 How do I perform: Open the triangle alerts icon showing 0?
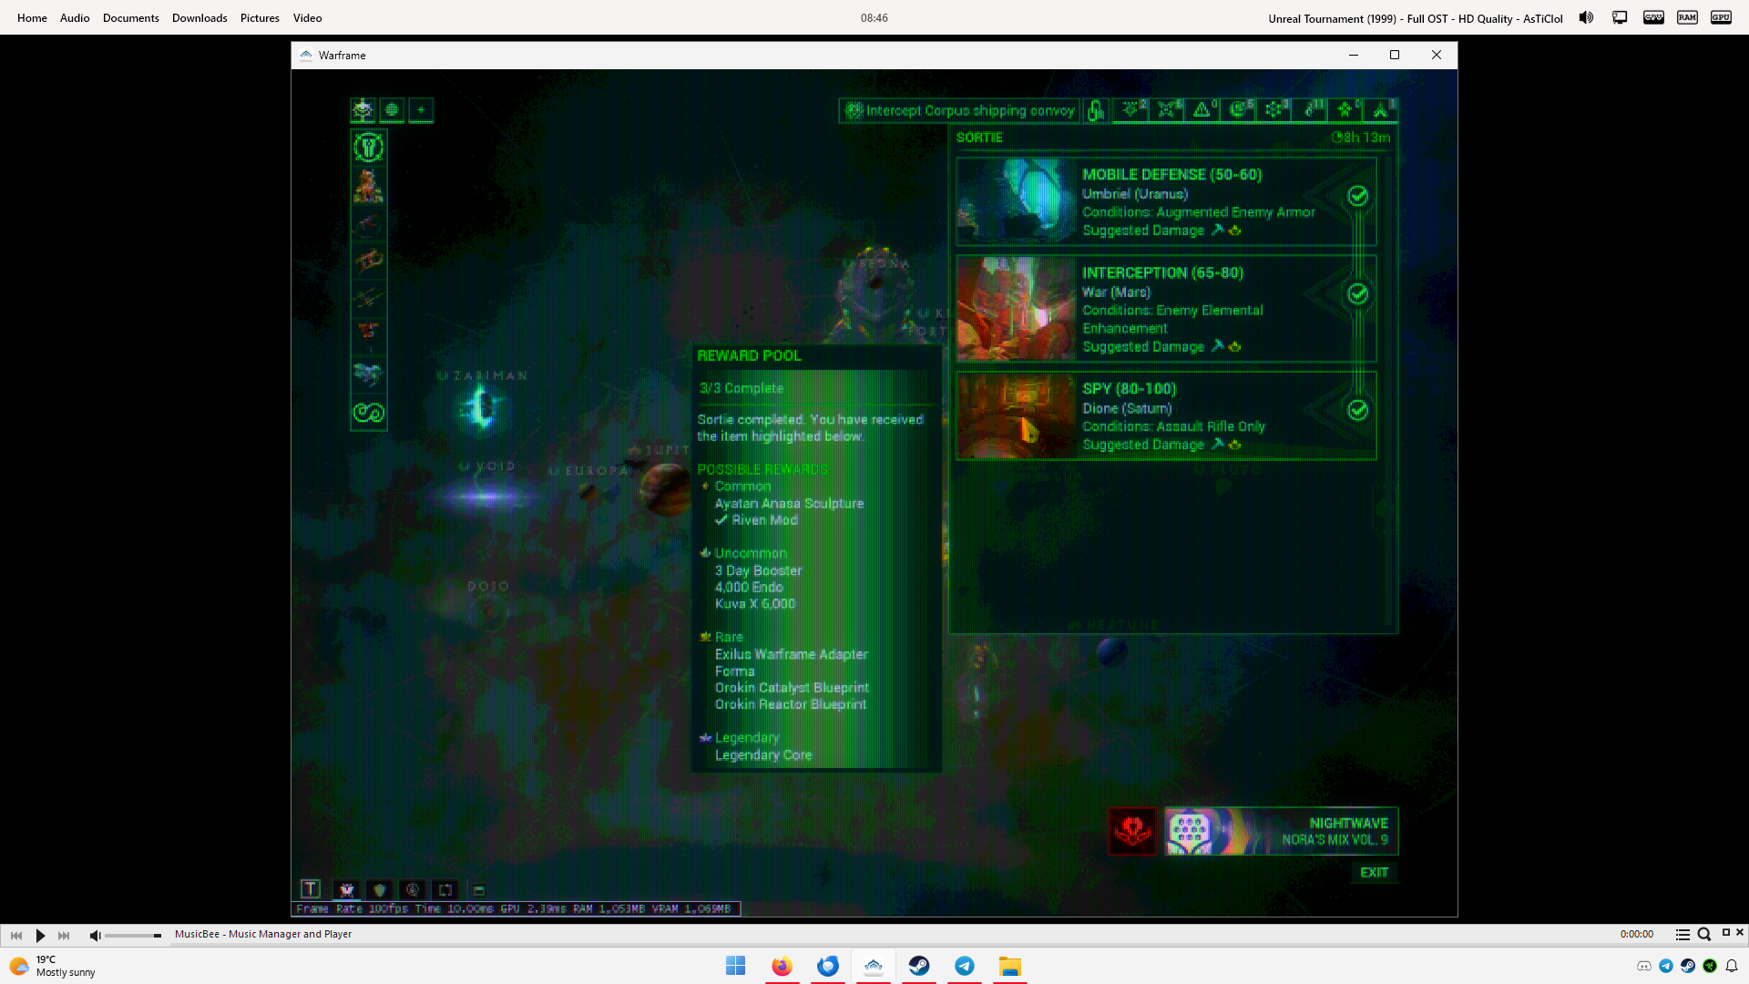pyautogui.click(x=1203, y=110)
